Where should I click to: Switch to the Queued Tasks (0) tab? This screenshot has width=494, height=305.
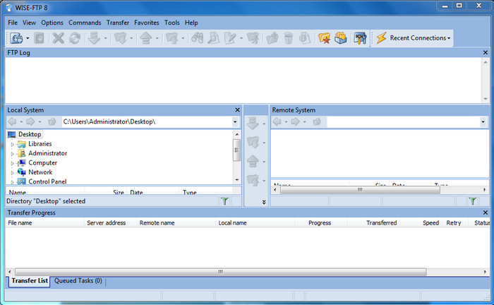click(78, 281)
